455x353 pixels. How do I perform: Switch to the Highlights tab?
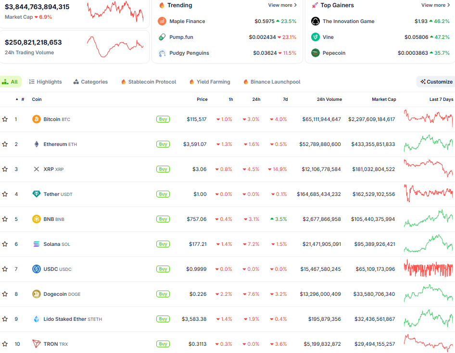[x=45, y=82]
